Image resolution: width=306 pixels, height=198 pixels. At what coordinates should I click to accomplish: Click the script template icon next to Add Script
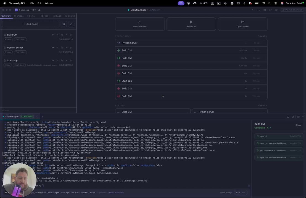pyautogui.click(x=64, y=24)
